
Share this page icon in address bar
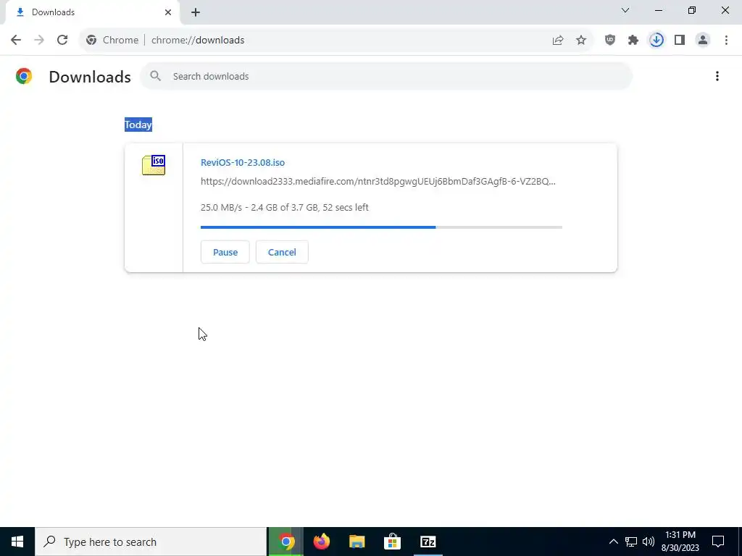(558, 41)
